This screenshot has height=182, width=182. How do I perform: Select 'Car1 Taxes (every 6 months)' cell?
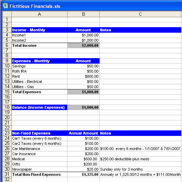click(39, 138)
